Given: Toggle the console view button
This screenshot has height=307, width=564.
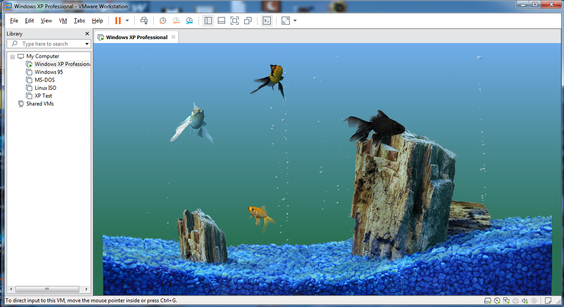Looking at the screenshot, I should tap(267, 21).
